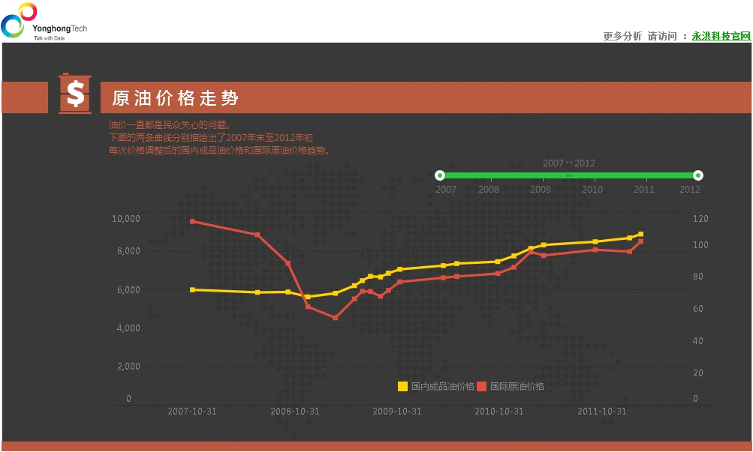This screenshot has width=753, height=452.
Task: Click the first red data point near 2007-10-31
Action: 193,221
